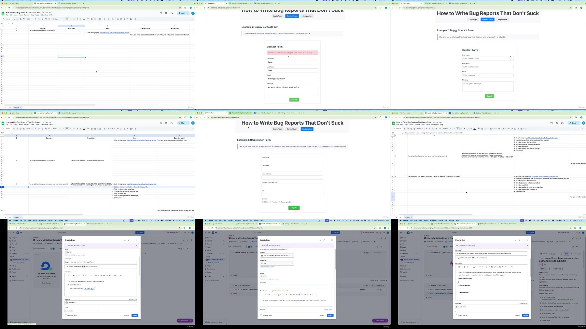Open settings gear in Jira window showing 'Go to Backlog'
The image size is (586, 329).
[x=188, y=233]
